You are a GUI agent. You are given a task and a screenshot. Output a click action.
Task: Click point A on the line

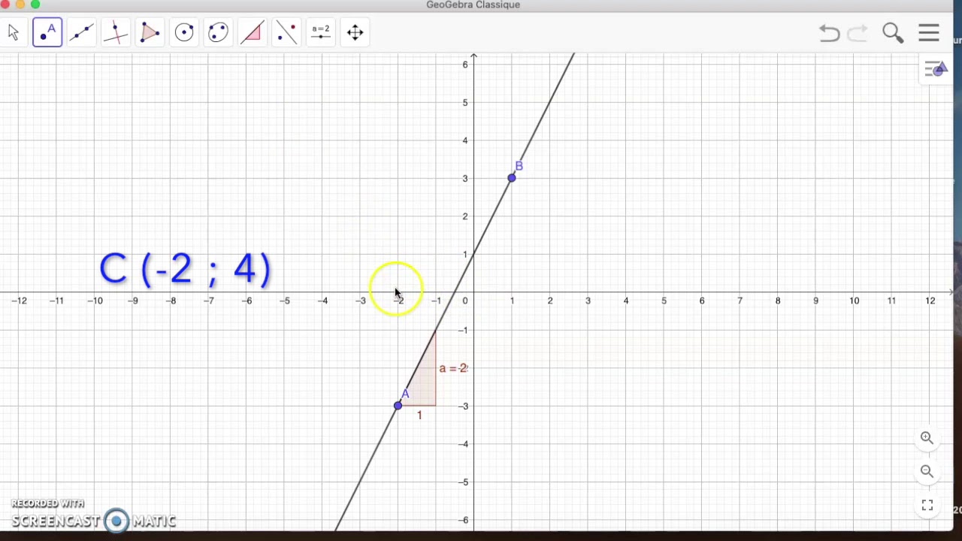point(398,406)
